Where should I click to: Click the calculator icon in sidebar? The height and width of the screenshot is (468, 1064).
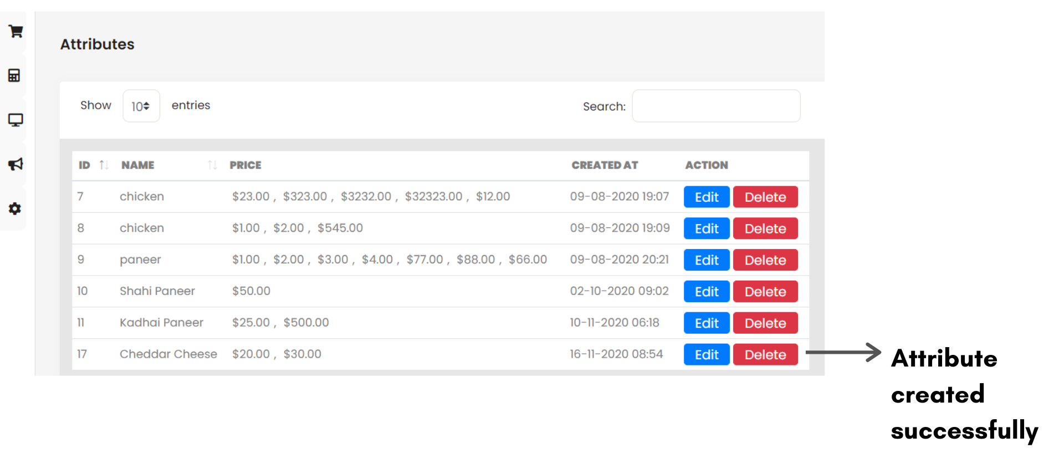(x=14, y=75)
